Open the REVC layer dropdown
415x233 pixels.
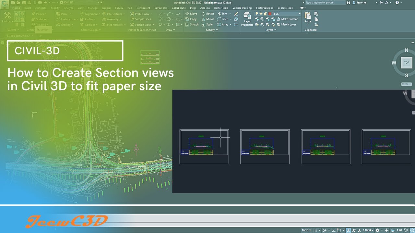click(x=299, y=14)
